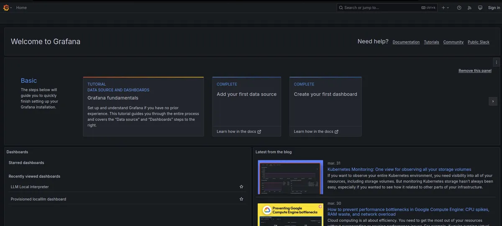
Task: Click Sign in
Action: [494, 8]
